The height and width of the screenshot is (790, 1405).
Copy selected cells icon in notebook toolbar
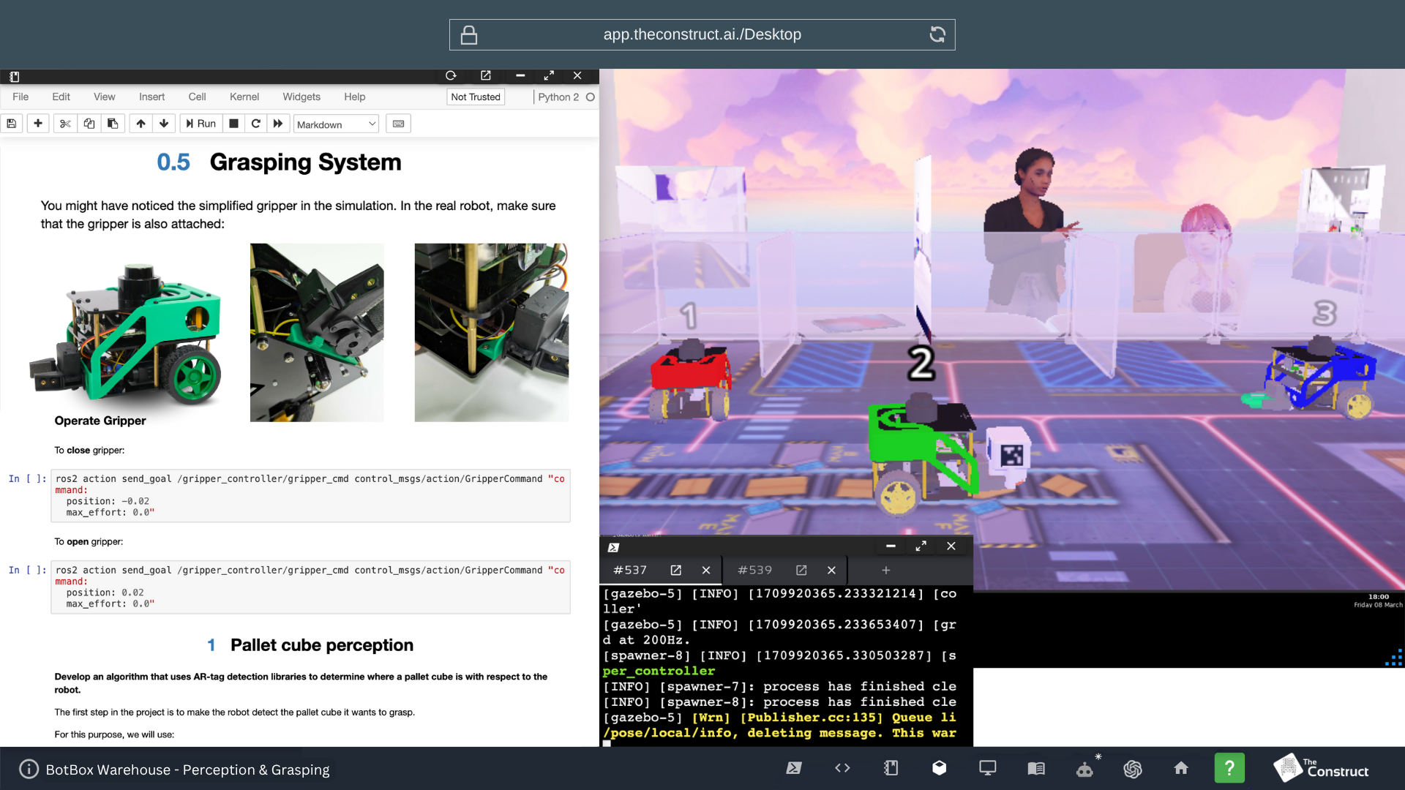tap(89, 124)
